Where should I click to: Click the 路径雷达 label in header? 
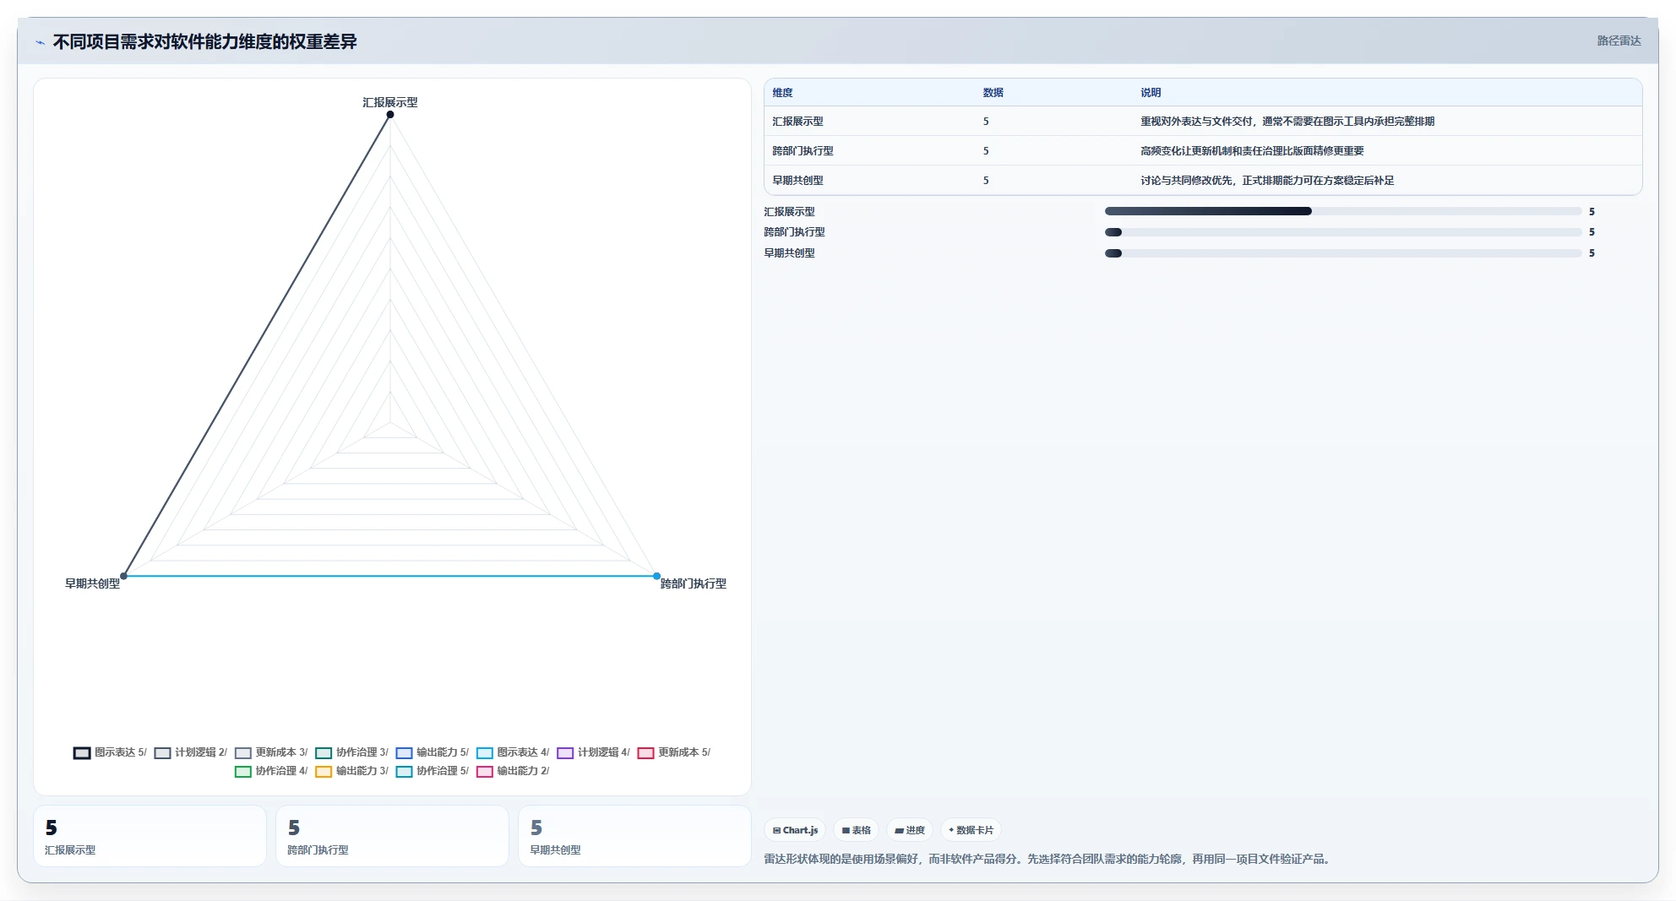tap(1619, 41)
